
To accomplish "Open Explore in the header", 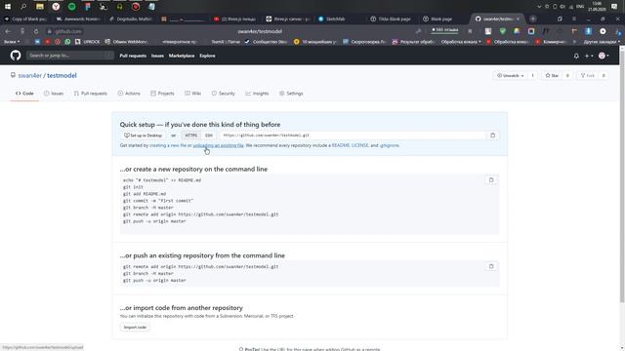I will 207,56.
